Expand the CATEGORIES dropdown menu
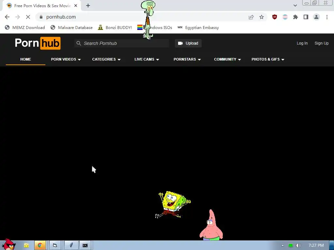334x250 pixels. coord(106,59)
